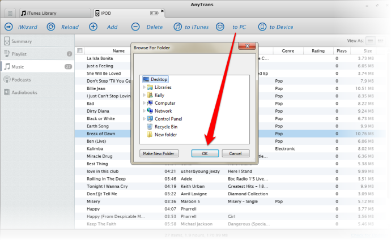The width and height of the screenshot is (391, 240).
Task: Select the song Rolling In The Deep
Action: coord(106,179)
